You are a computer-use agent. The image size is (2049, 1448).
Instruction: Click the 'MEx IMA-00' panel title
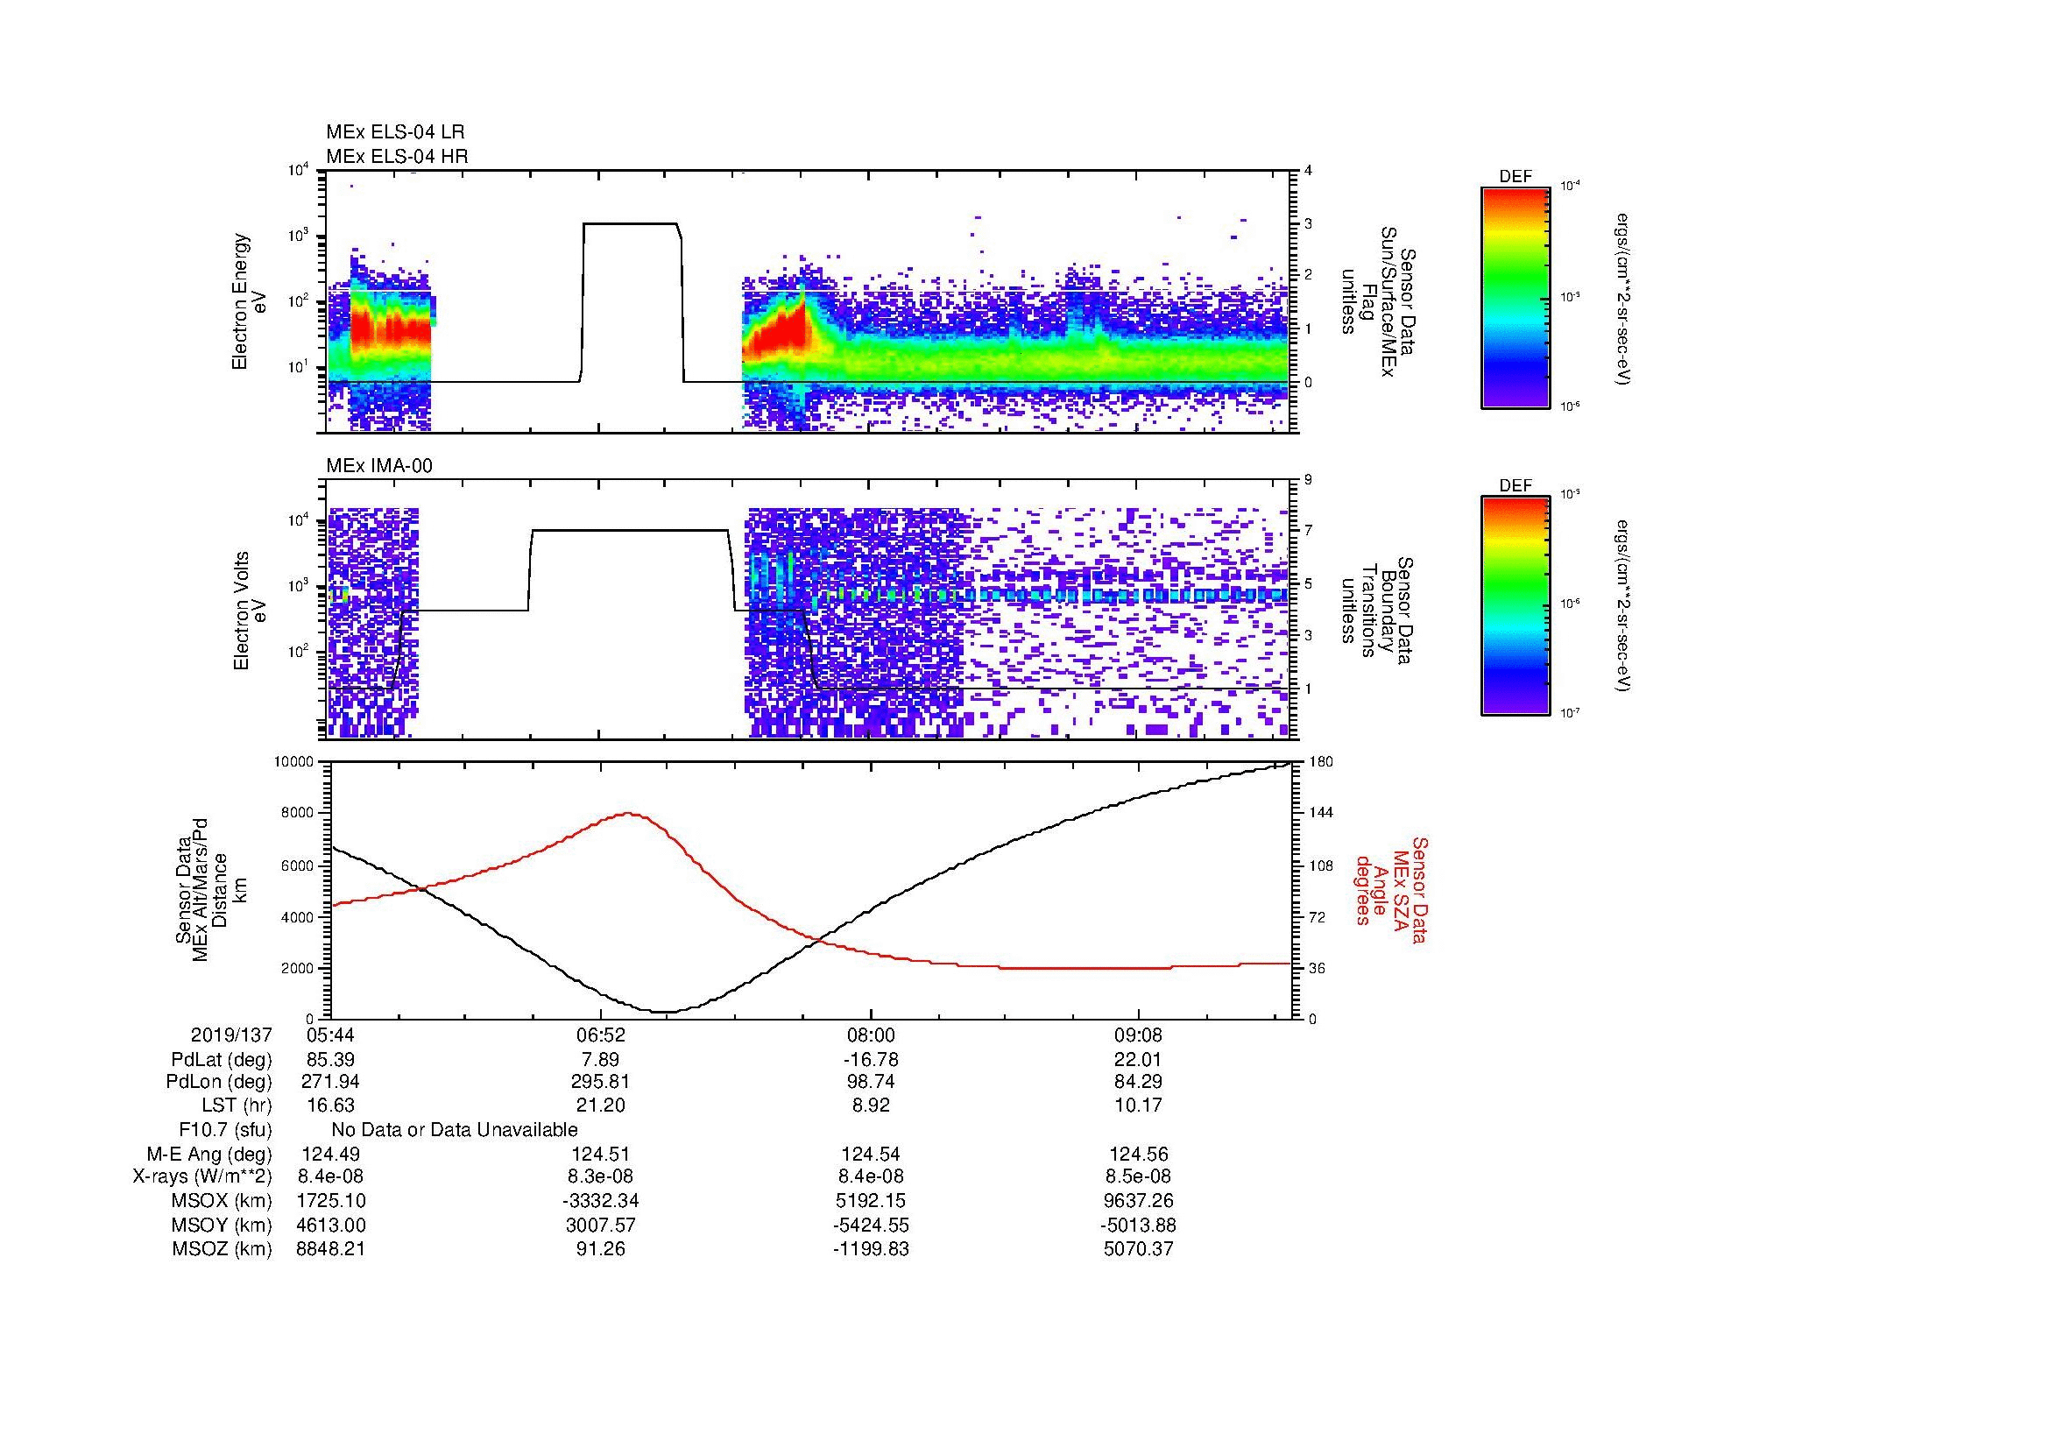(379, 466)
